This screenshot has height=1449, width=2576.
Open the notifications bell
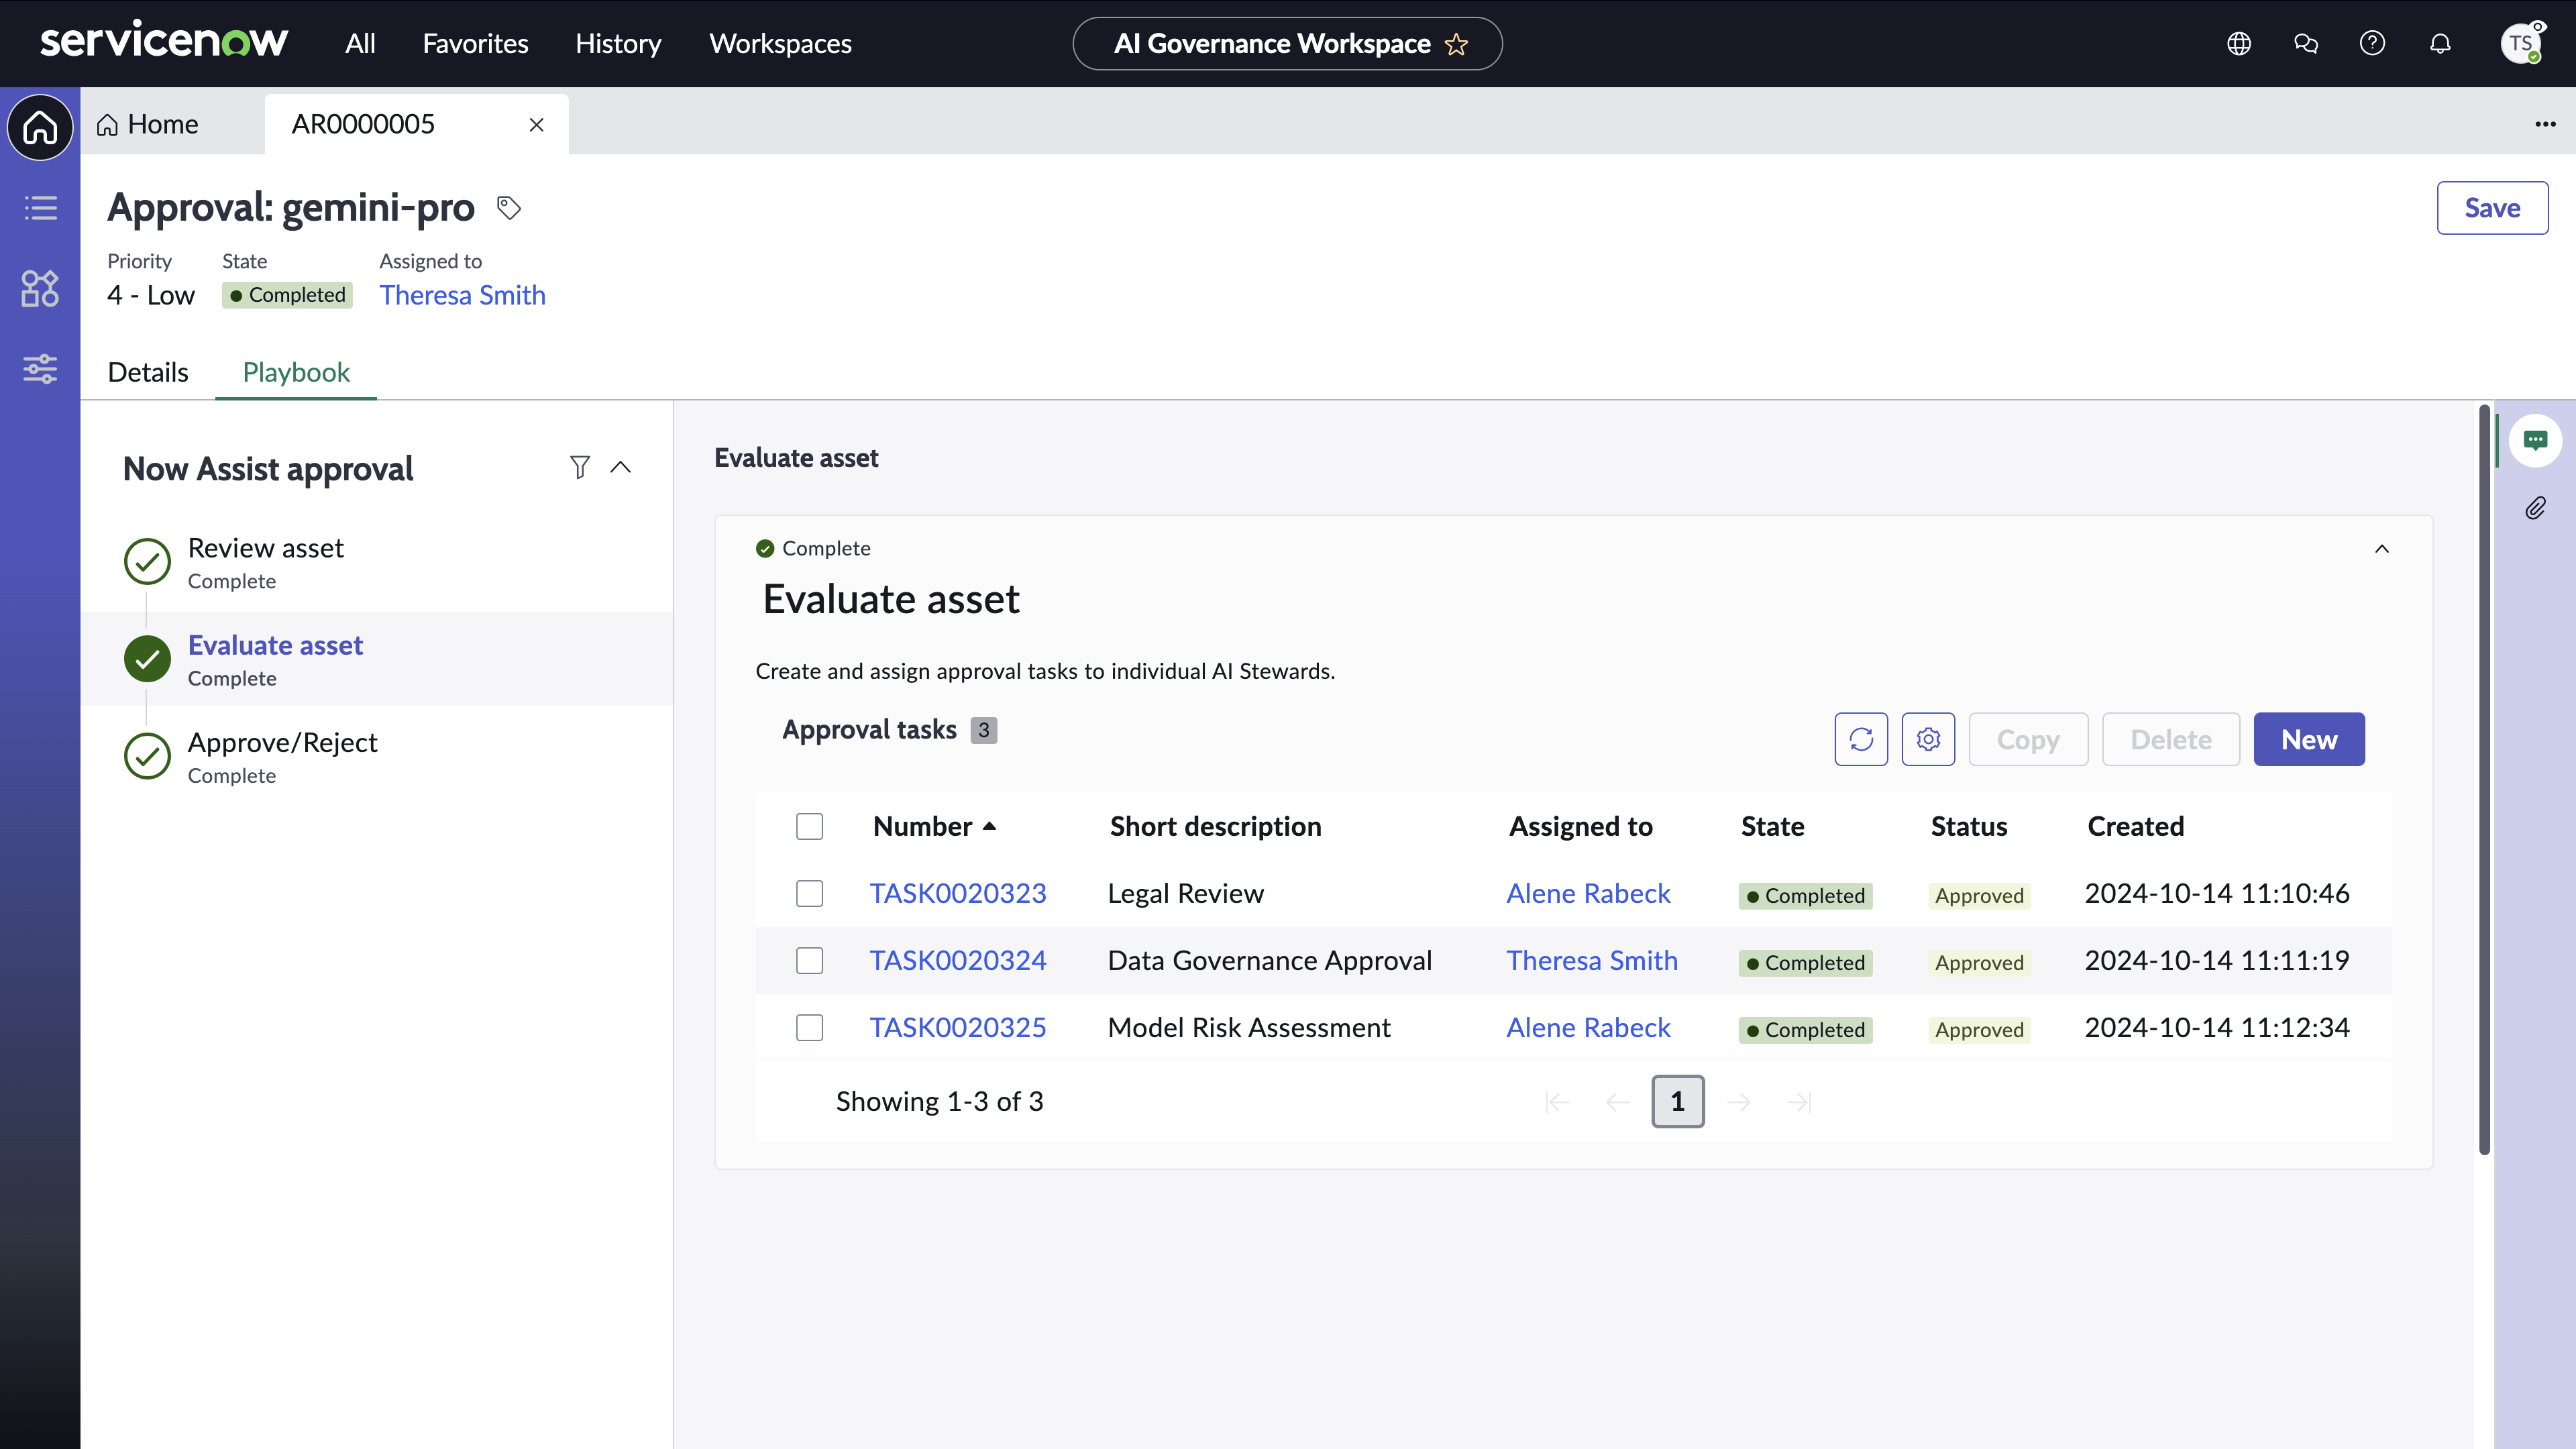click(2440, 43)
